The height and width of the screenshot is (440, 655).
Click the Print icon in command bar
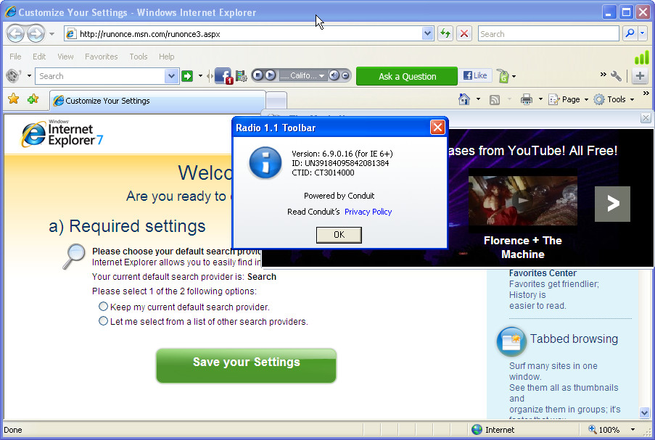click(x=527, y=99)
